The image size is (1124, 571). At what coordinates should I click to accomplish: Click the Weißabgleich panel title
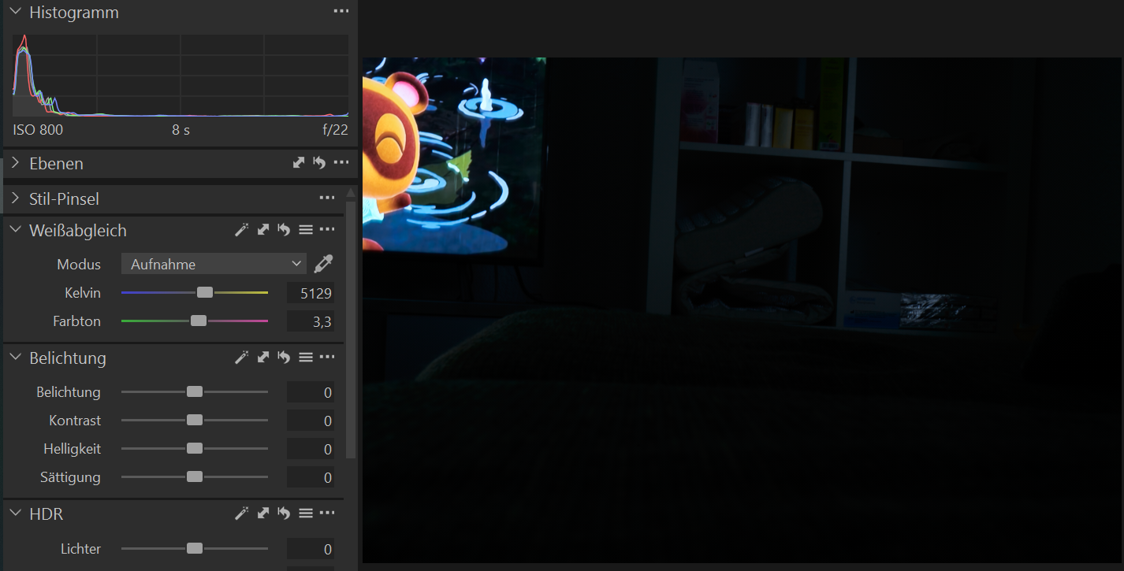point(78,230)
